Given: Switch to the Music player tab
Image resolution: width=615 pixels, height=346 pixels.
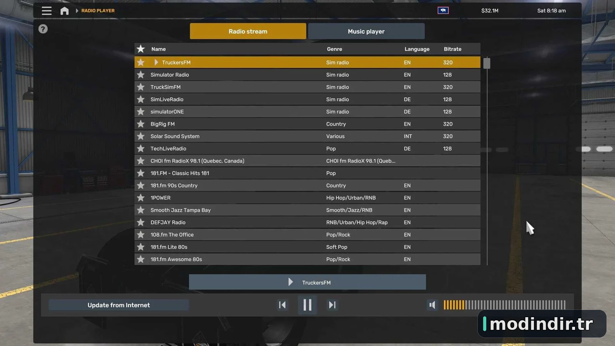Looking at the screenshot, I should 366,31.
